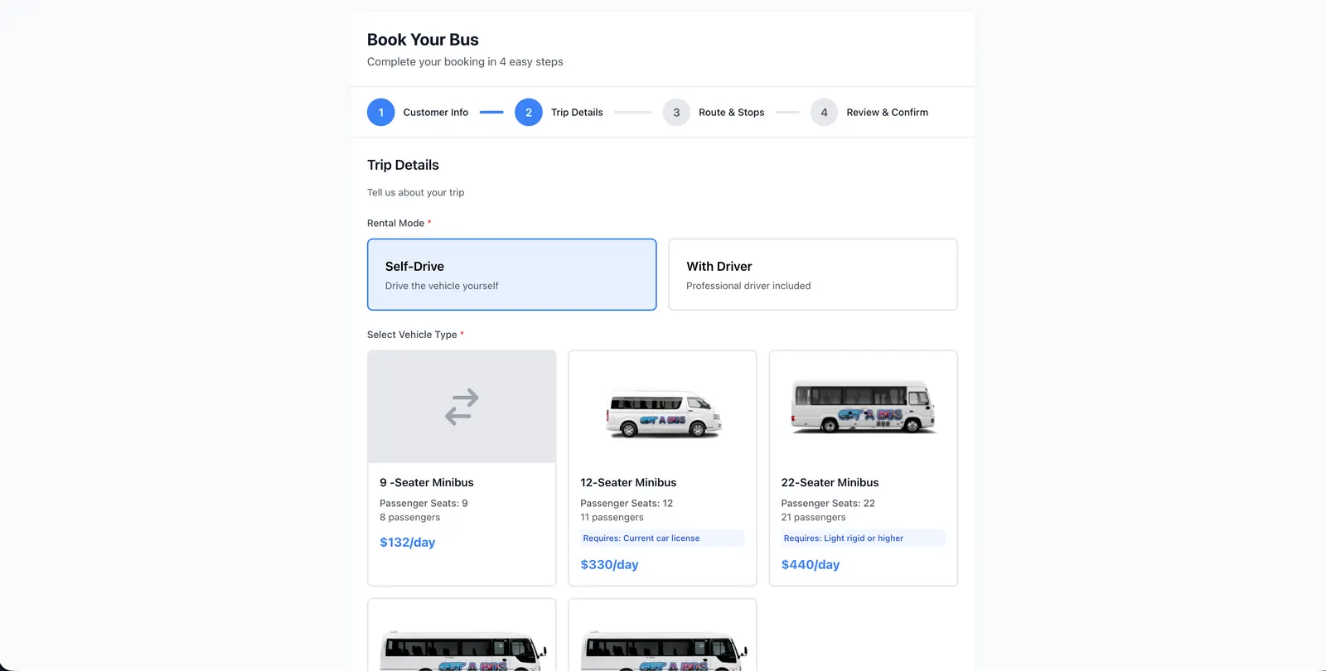Click the step 1 circle for Customer Info
The height and width of the screenshot is (671, 1326).
click(x=380, y=113)
